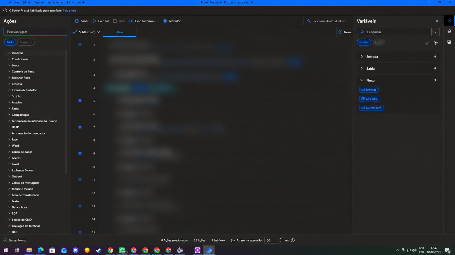Screen dimensions: 455x255
Task: Open the UI elements stacked-layers sidebar icon
Action: pyautogui.click(x=449, y=31)
